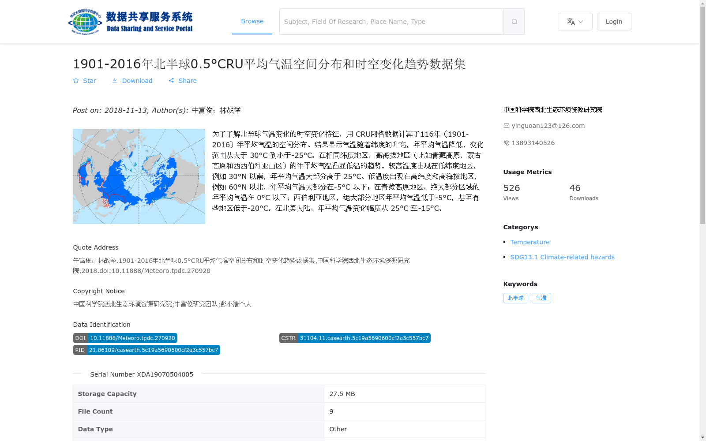Image resolution: width=706 pixels, height=441 pixels.
Task: Click the DOI badge 10.11888/Meteoro.tpdc.270920
Action: [x=125, y=338]
